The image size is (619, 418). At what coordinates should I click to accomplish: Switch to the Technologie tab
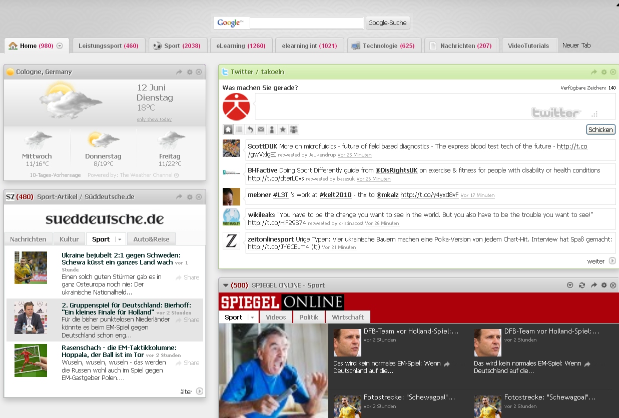[x=383, y=45]
